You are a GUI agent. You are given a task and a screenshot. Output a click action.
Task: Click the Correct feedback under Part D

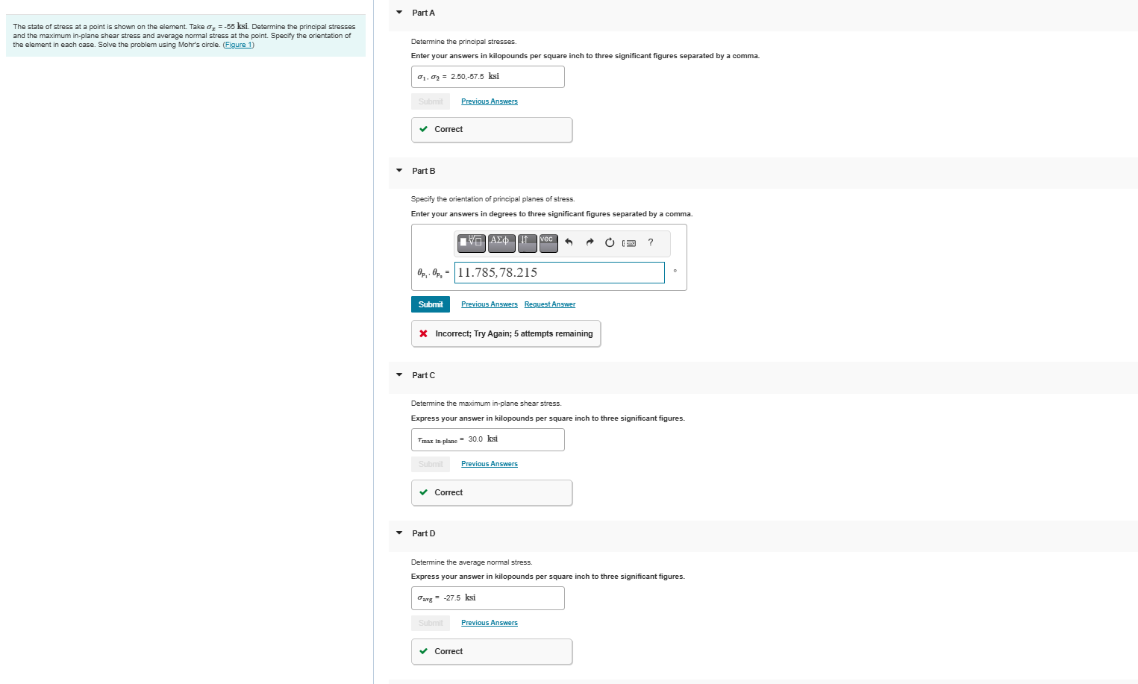(492, 652)
